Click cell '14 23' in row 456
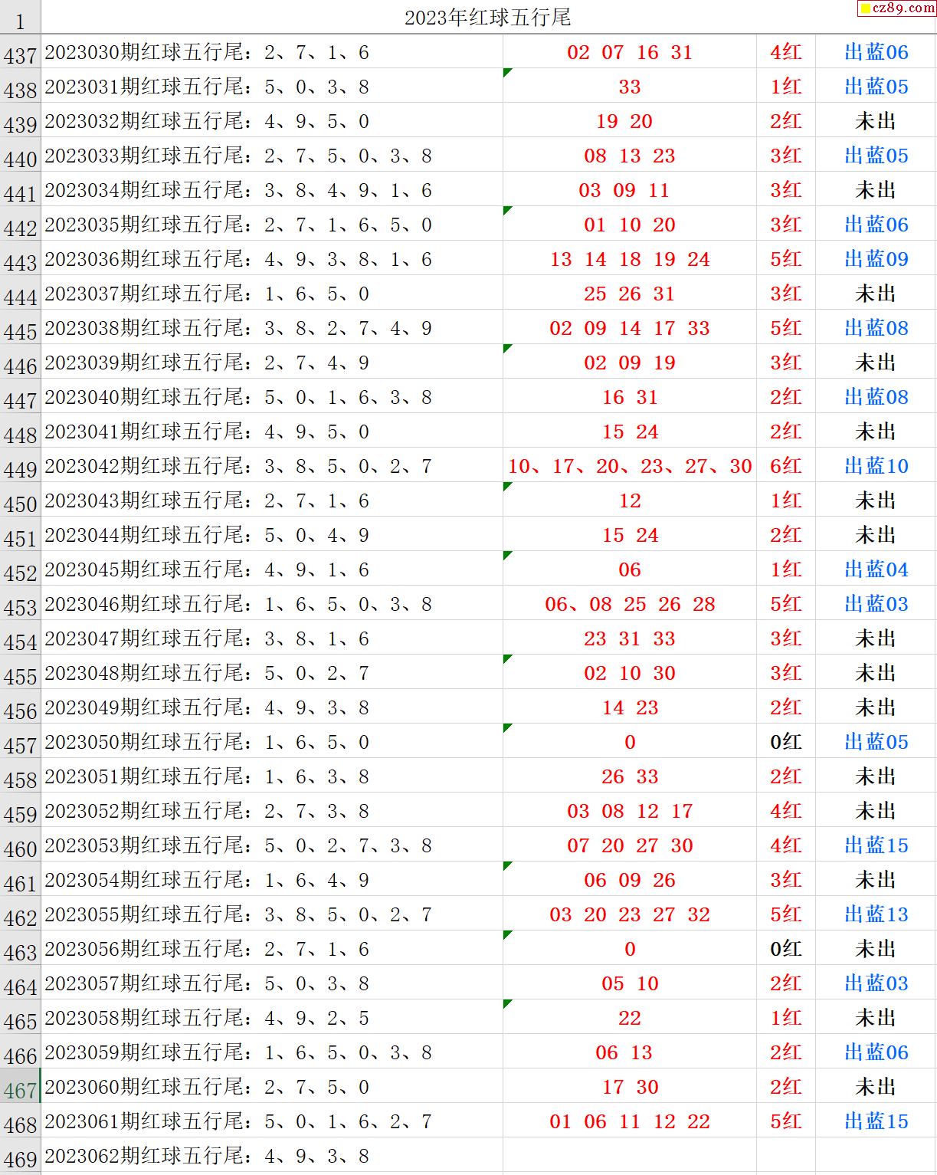937x1175 pixels. click(x=630, y=707)
